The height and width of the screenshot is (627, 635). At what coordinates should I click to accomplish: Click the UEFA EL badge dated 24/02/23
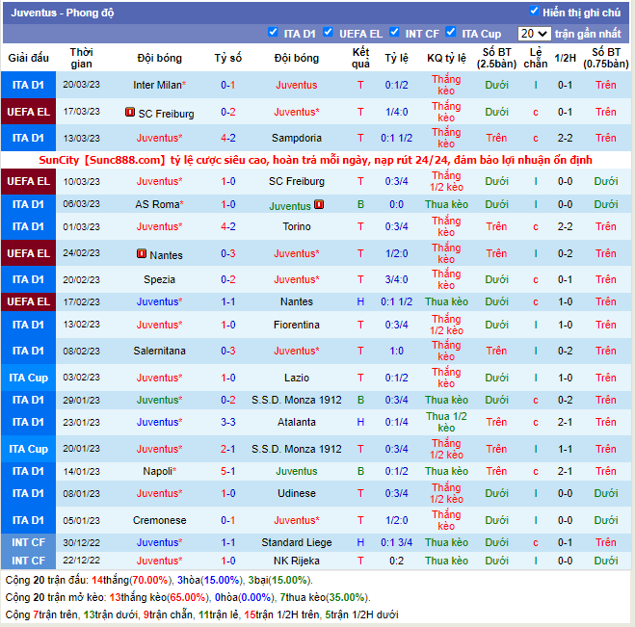pyautogui.click(x=28, y=254)
